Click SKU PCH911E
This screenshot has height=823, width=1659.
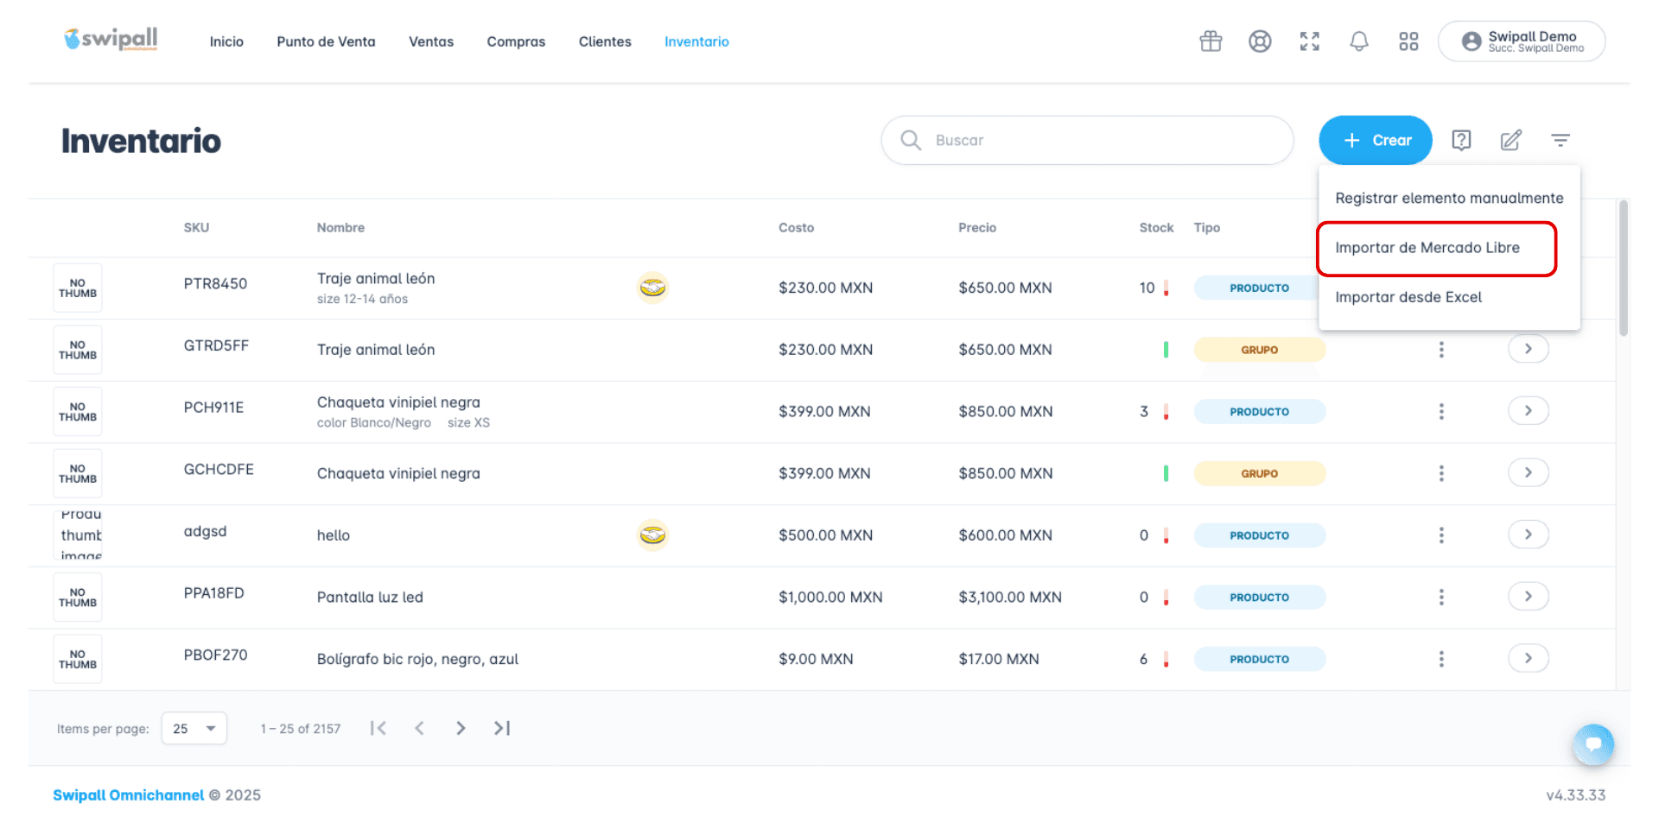tap(213, 408)
